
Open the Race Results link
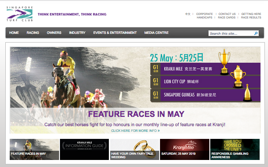click(251, 18)
